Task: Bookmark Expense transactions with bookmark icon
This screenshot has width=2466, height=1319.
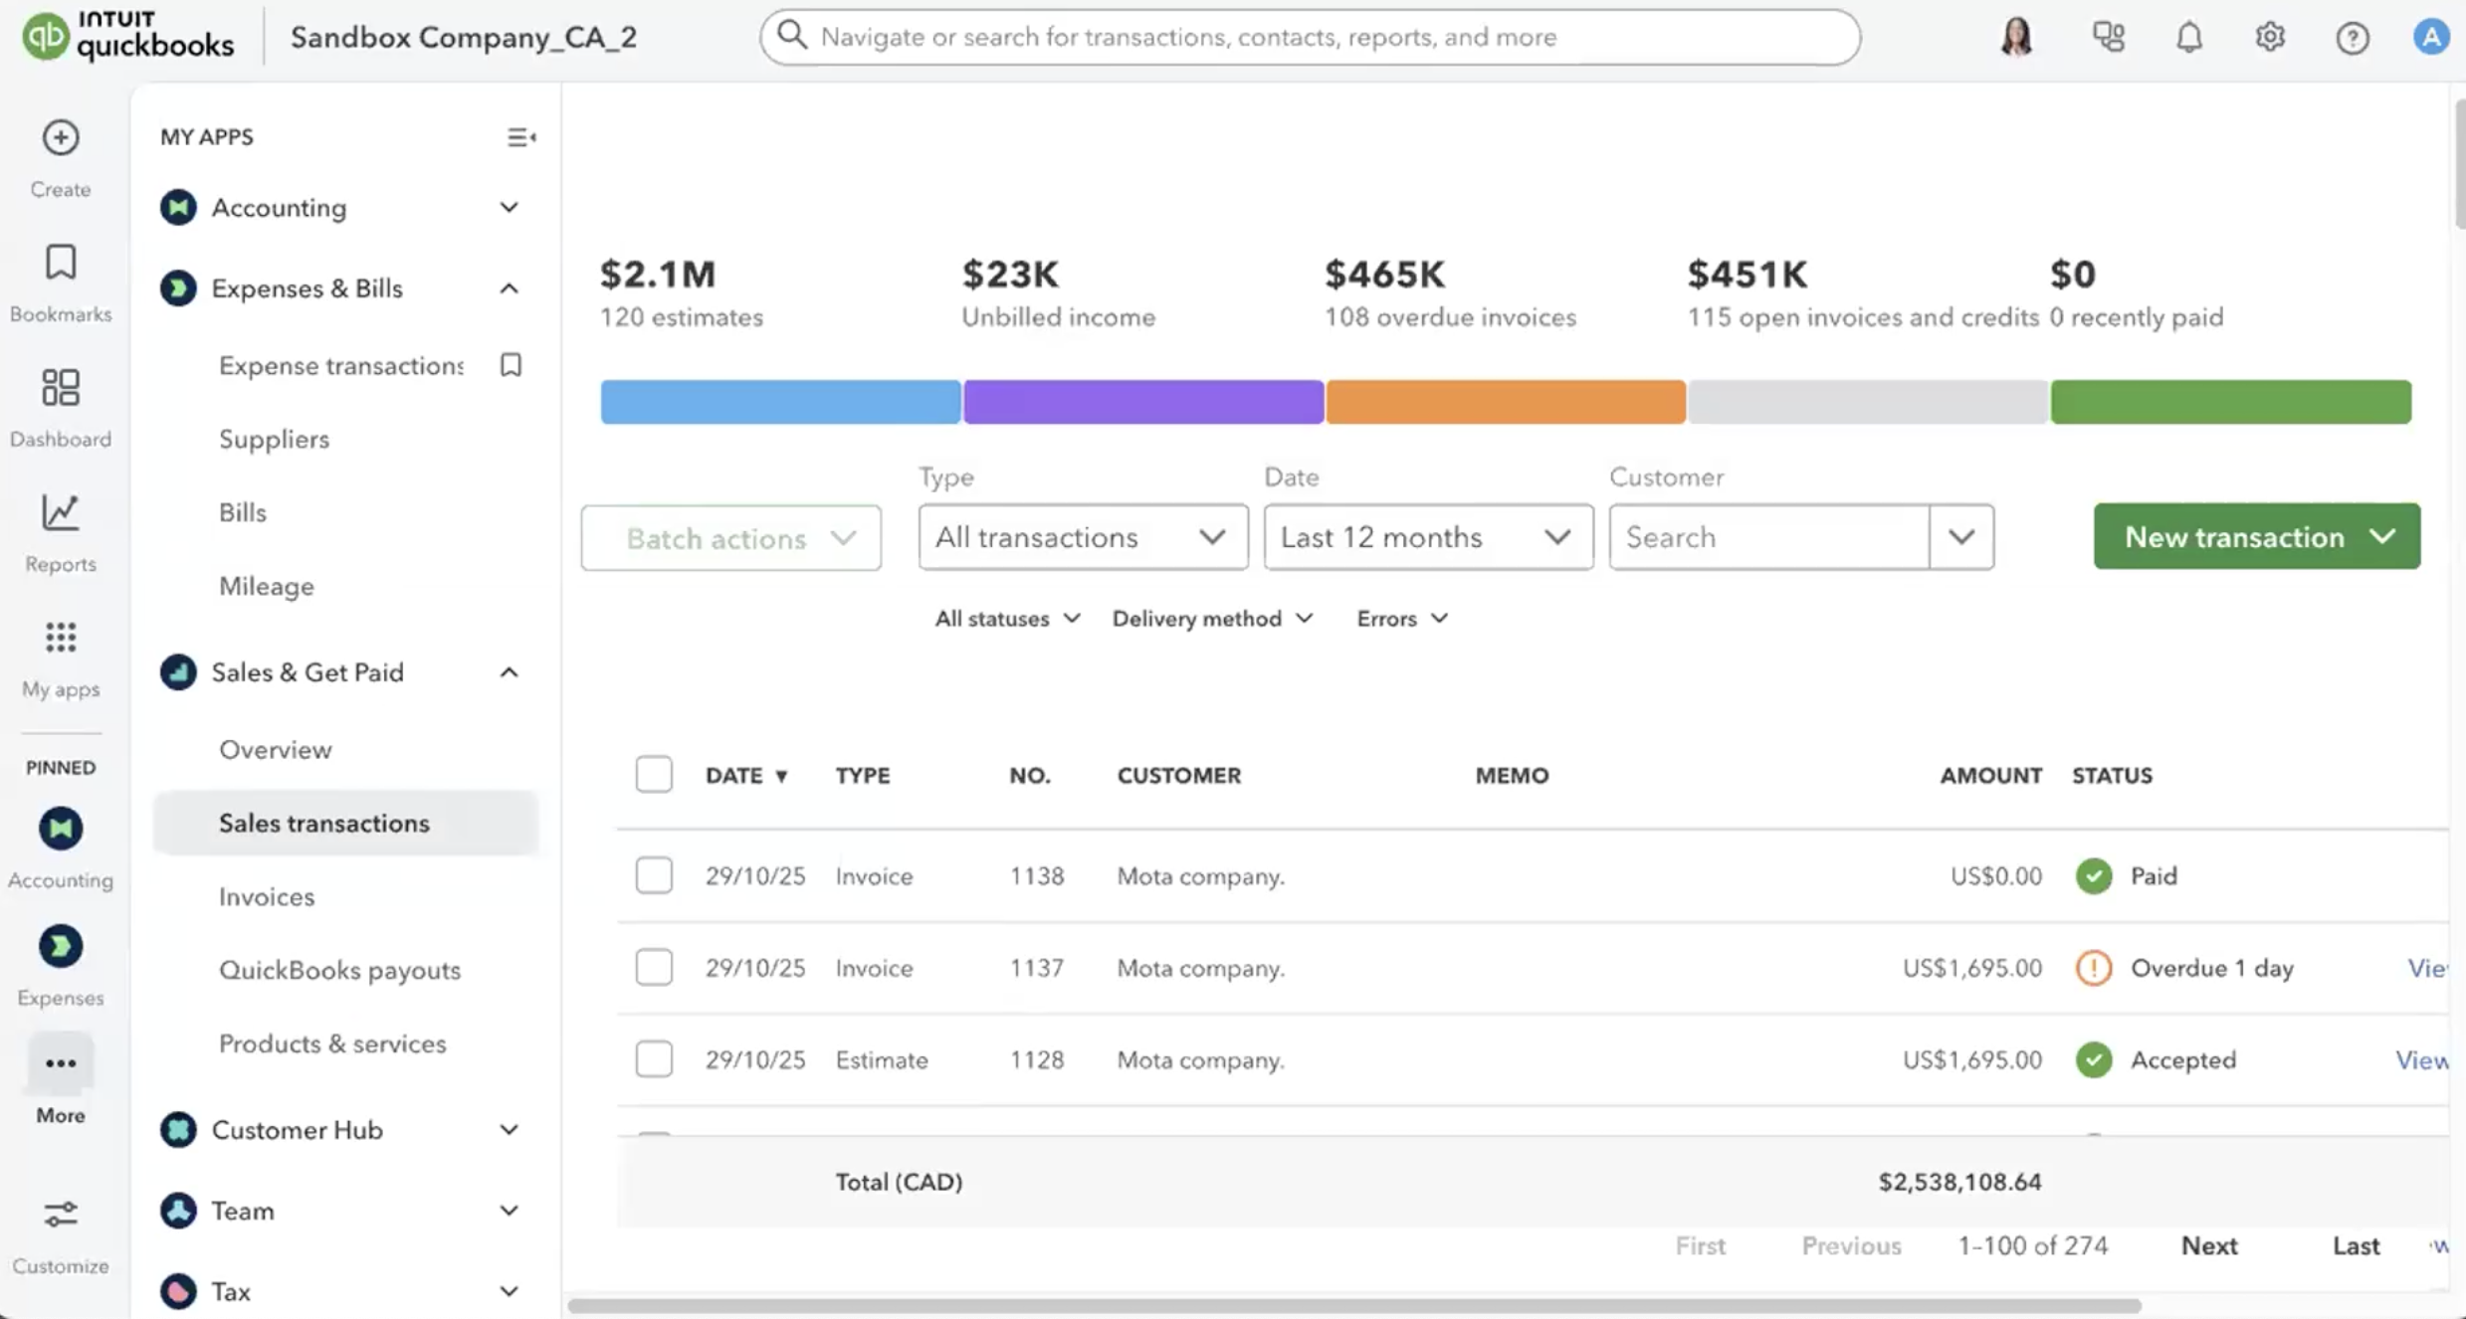Action: [511, 365]
